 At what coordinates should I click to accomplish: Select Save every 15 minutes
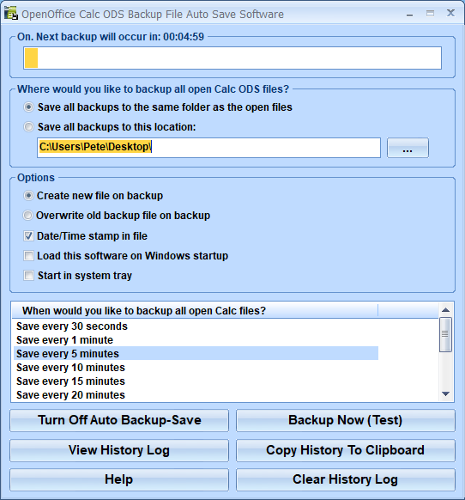(196, 381)
